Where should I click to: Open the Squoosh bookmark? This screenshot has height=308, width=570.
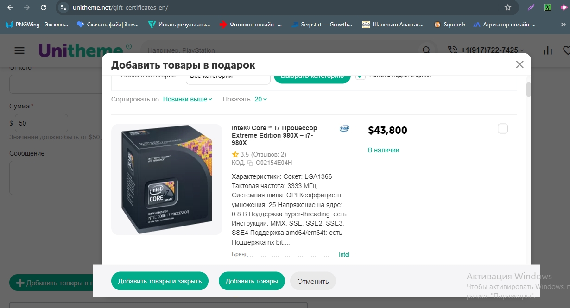pos(449,25)
